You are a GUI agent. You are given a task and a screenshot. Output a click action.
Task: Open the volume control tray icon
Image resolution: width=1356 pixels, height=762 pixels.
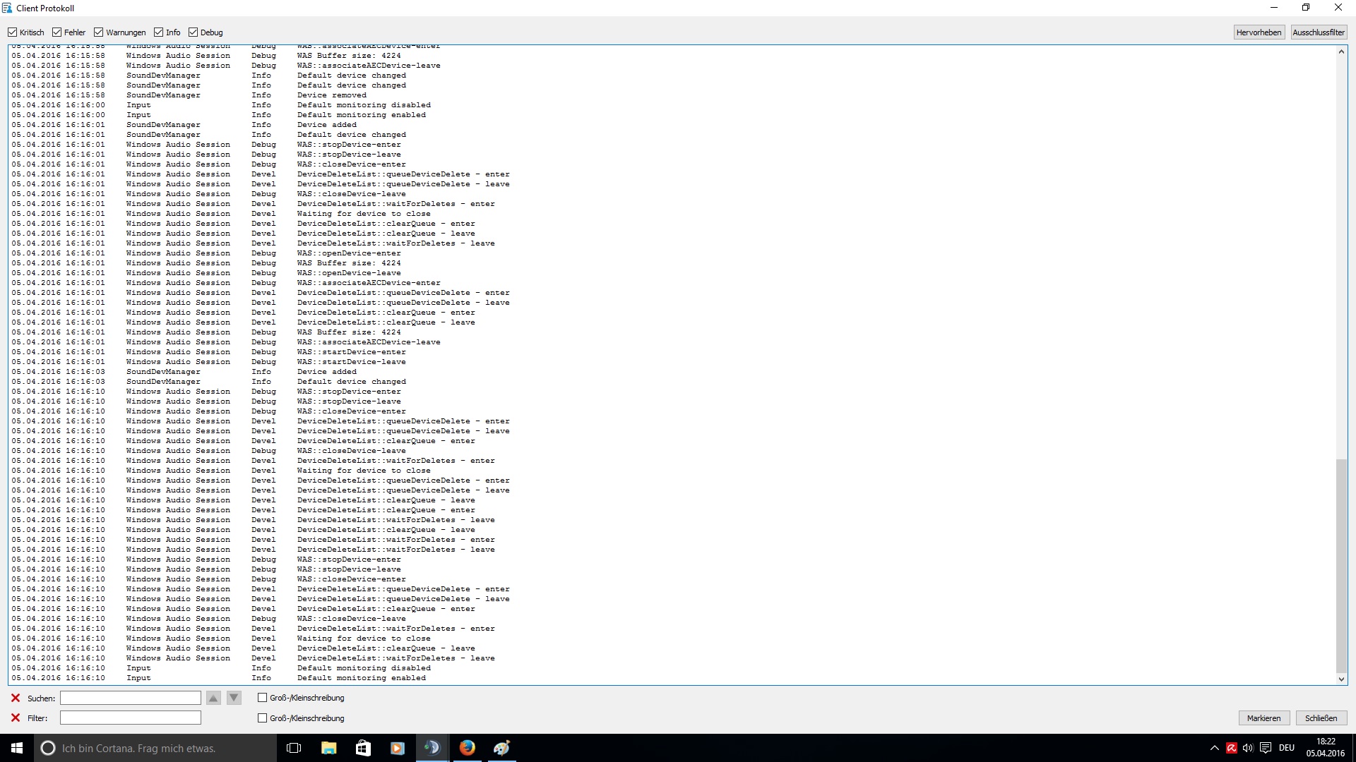point(1248,748)
